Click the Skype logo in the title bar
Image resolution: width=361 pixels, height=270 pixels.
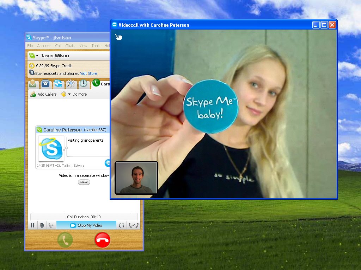(29, 37)
